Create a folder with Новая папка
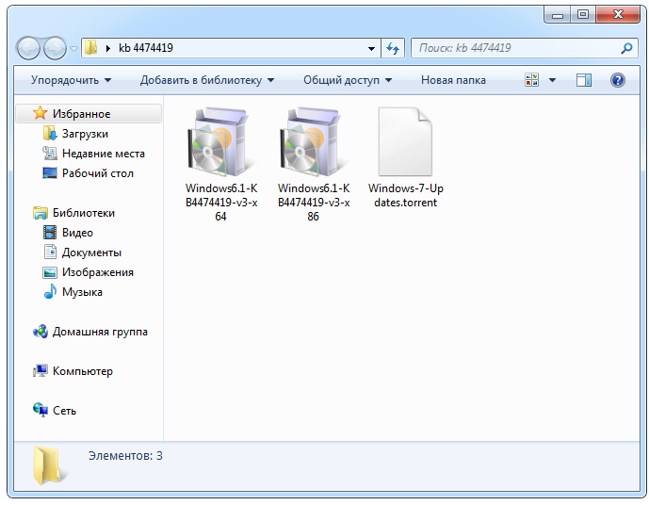Viewport: 649px width, 505px height. point(453,80)
